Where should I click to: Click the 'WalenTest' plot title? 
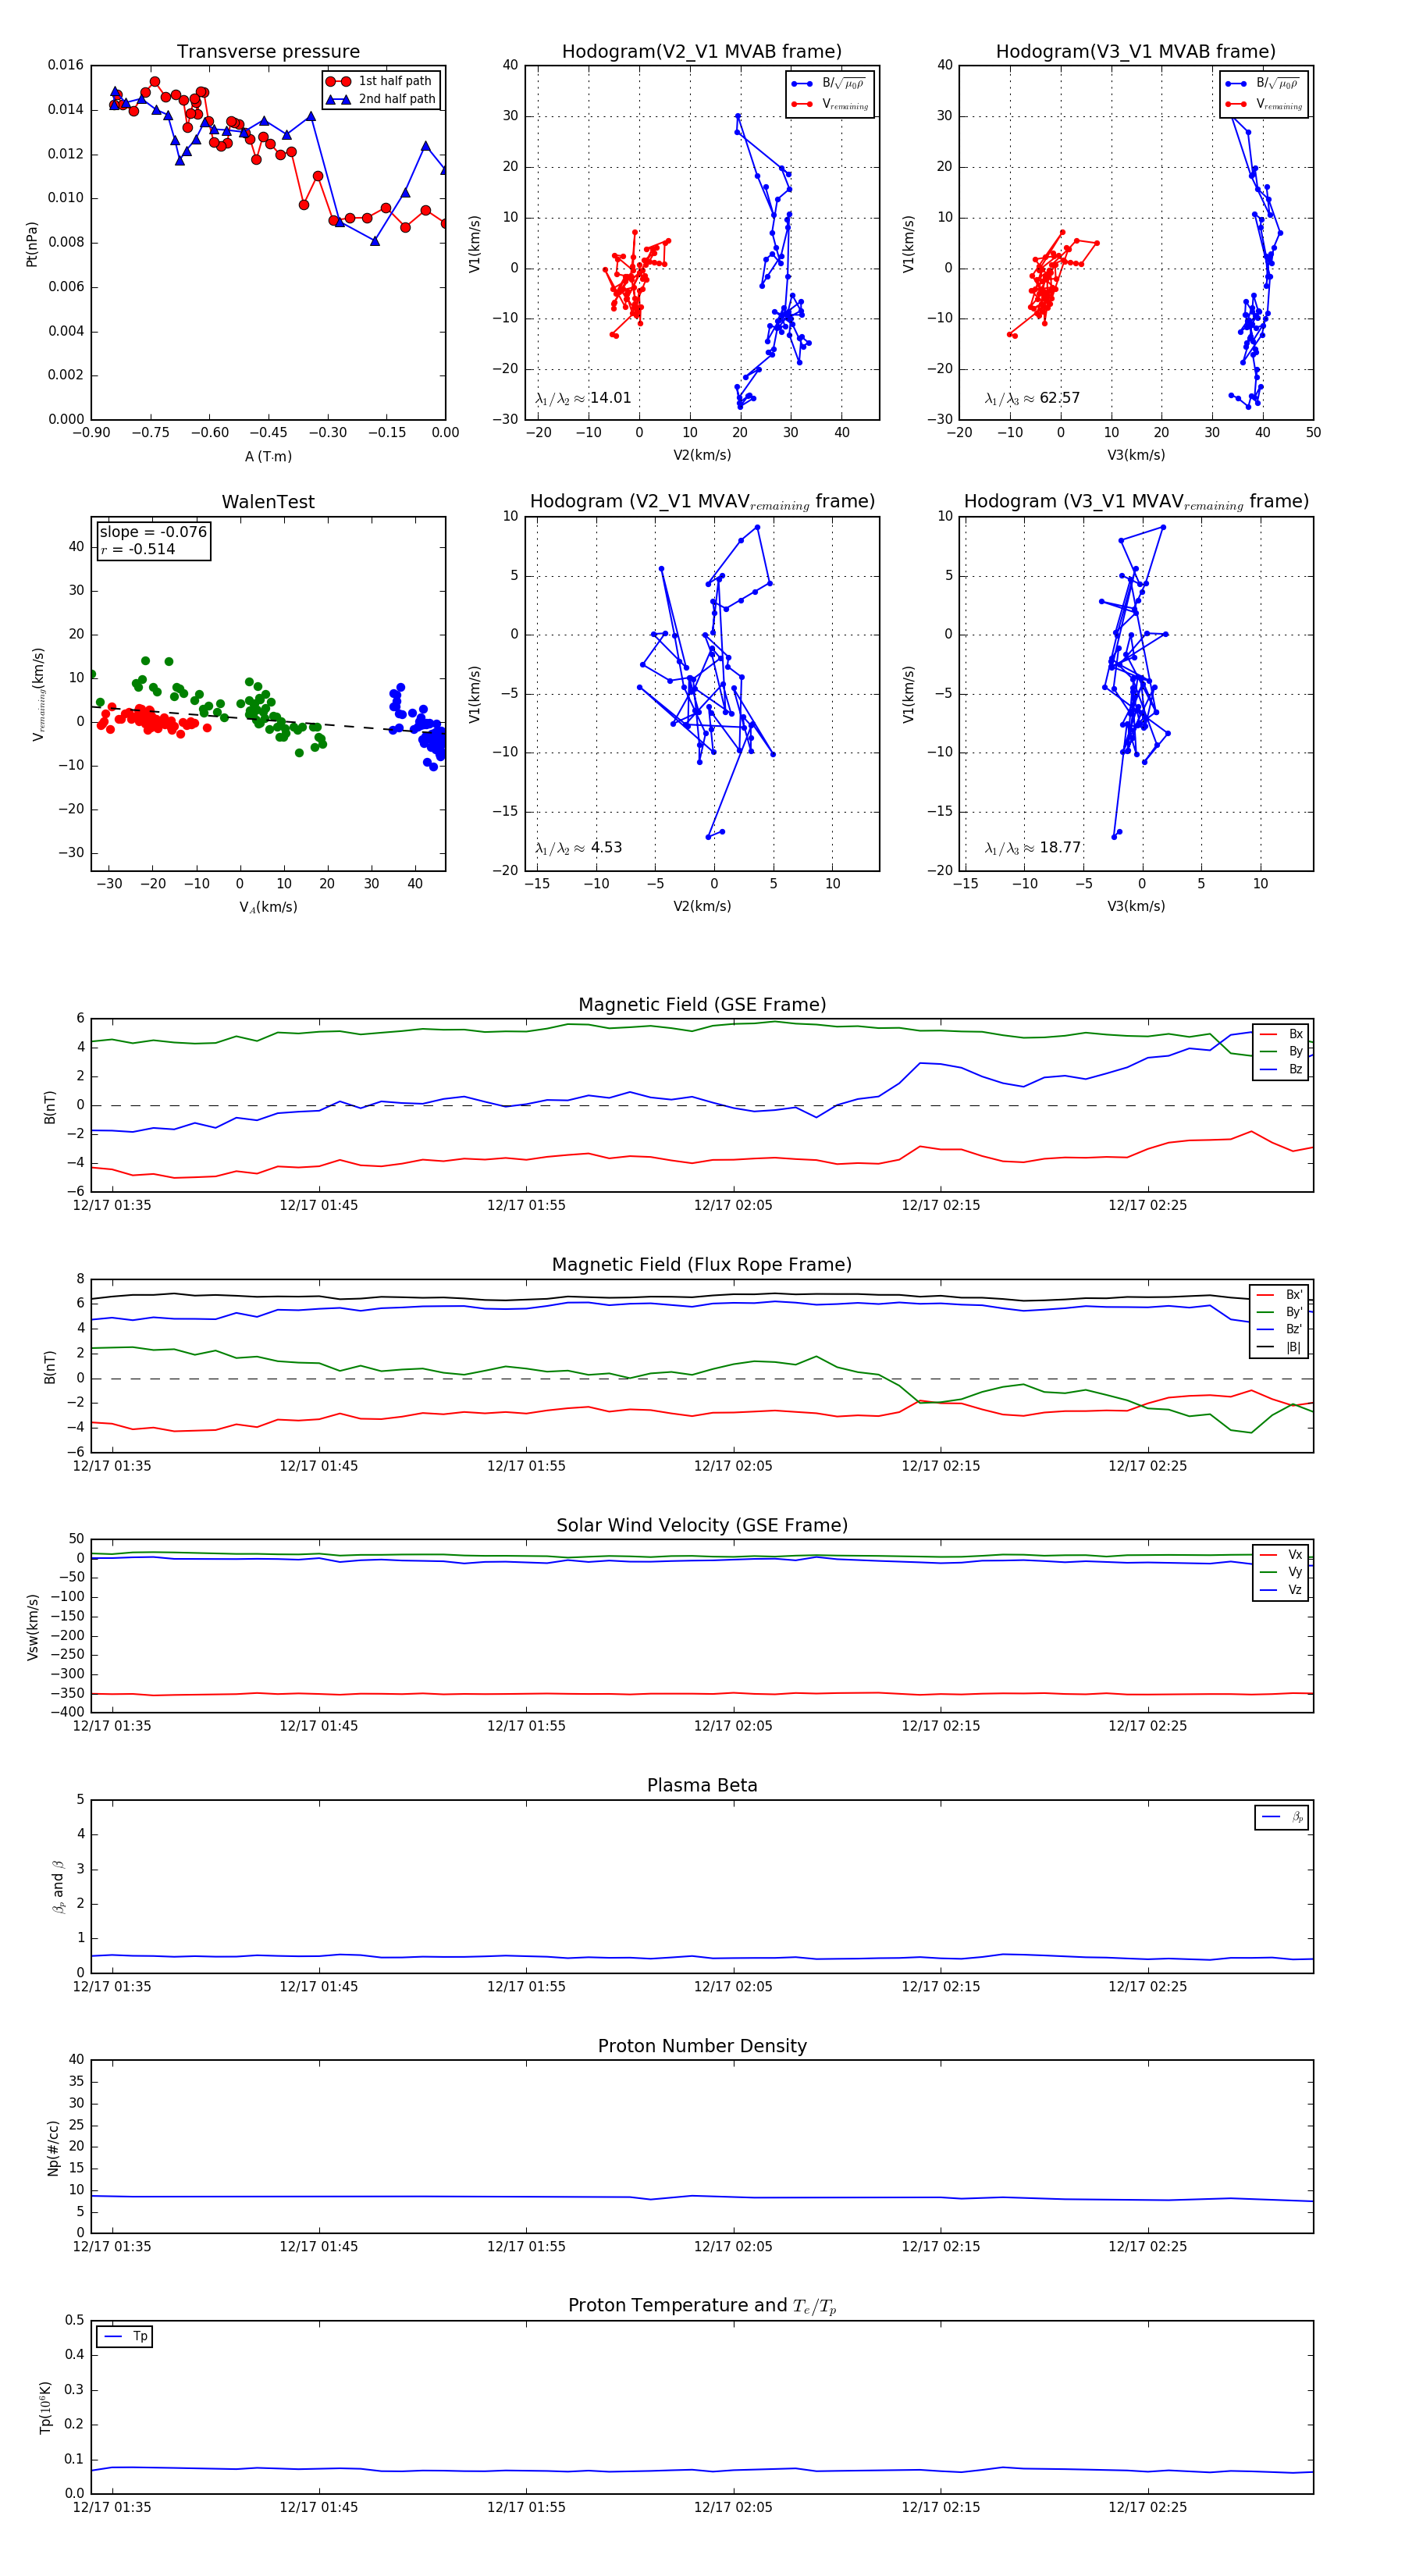click(268, 502)
